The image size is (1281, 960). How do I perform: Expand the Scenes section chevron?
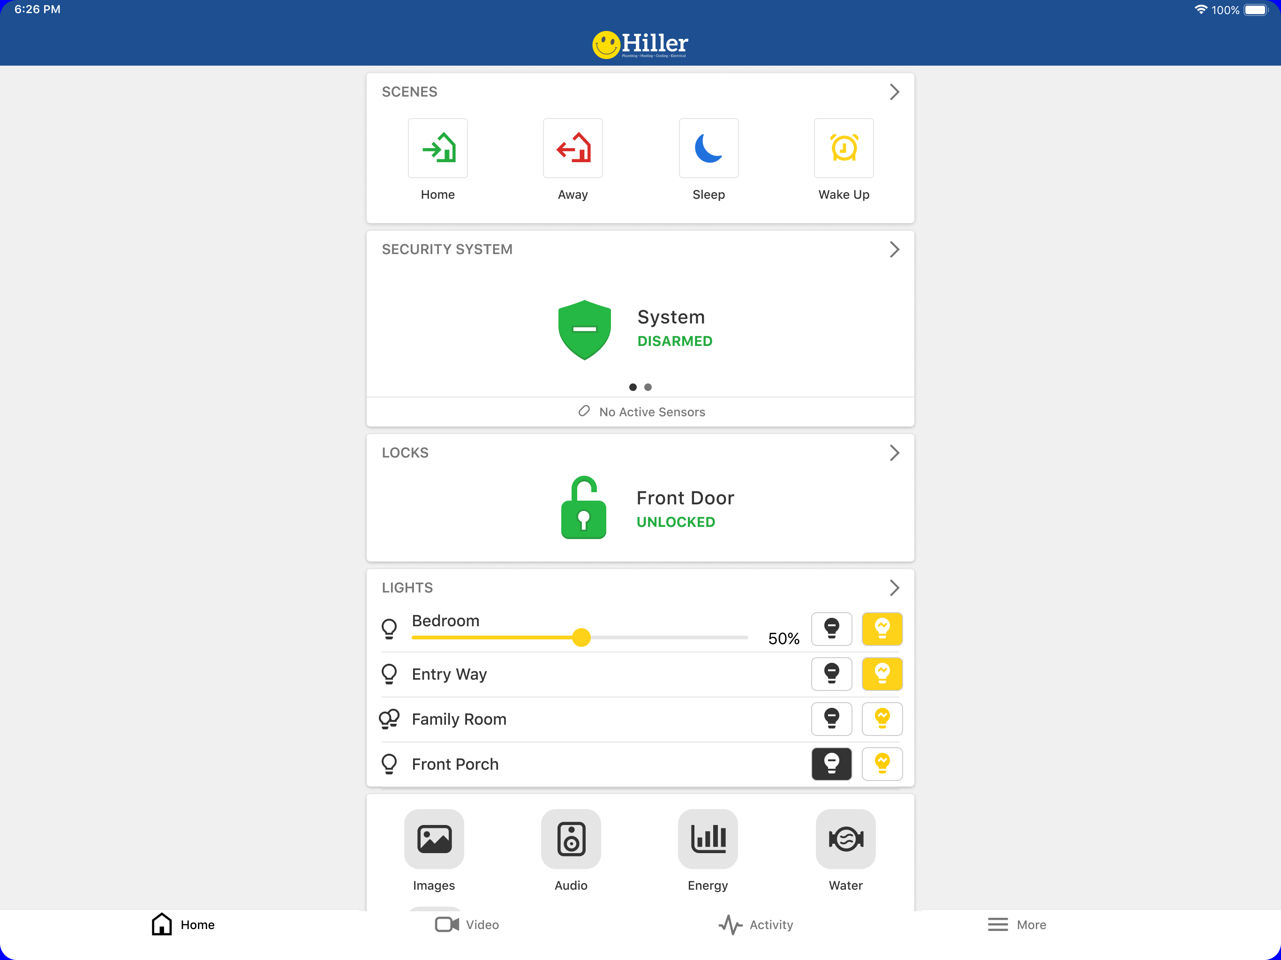[x=894, y=92]
